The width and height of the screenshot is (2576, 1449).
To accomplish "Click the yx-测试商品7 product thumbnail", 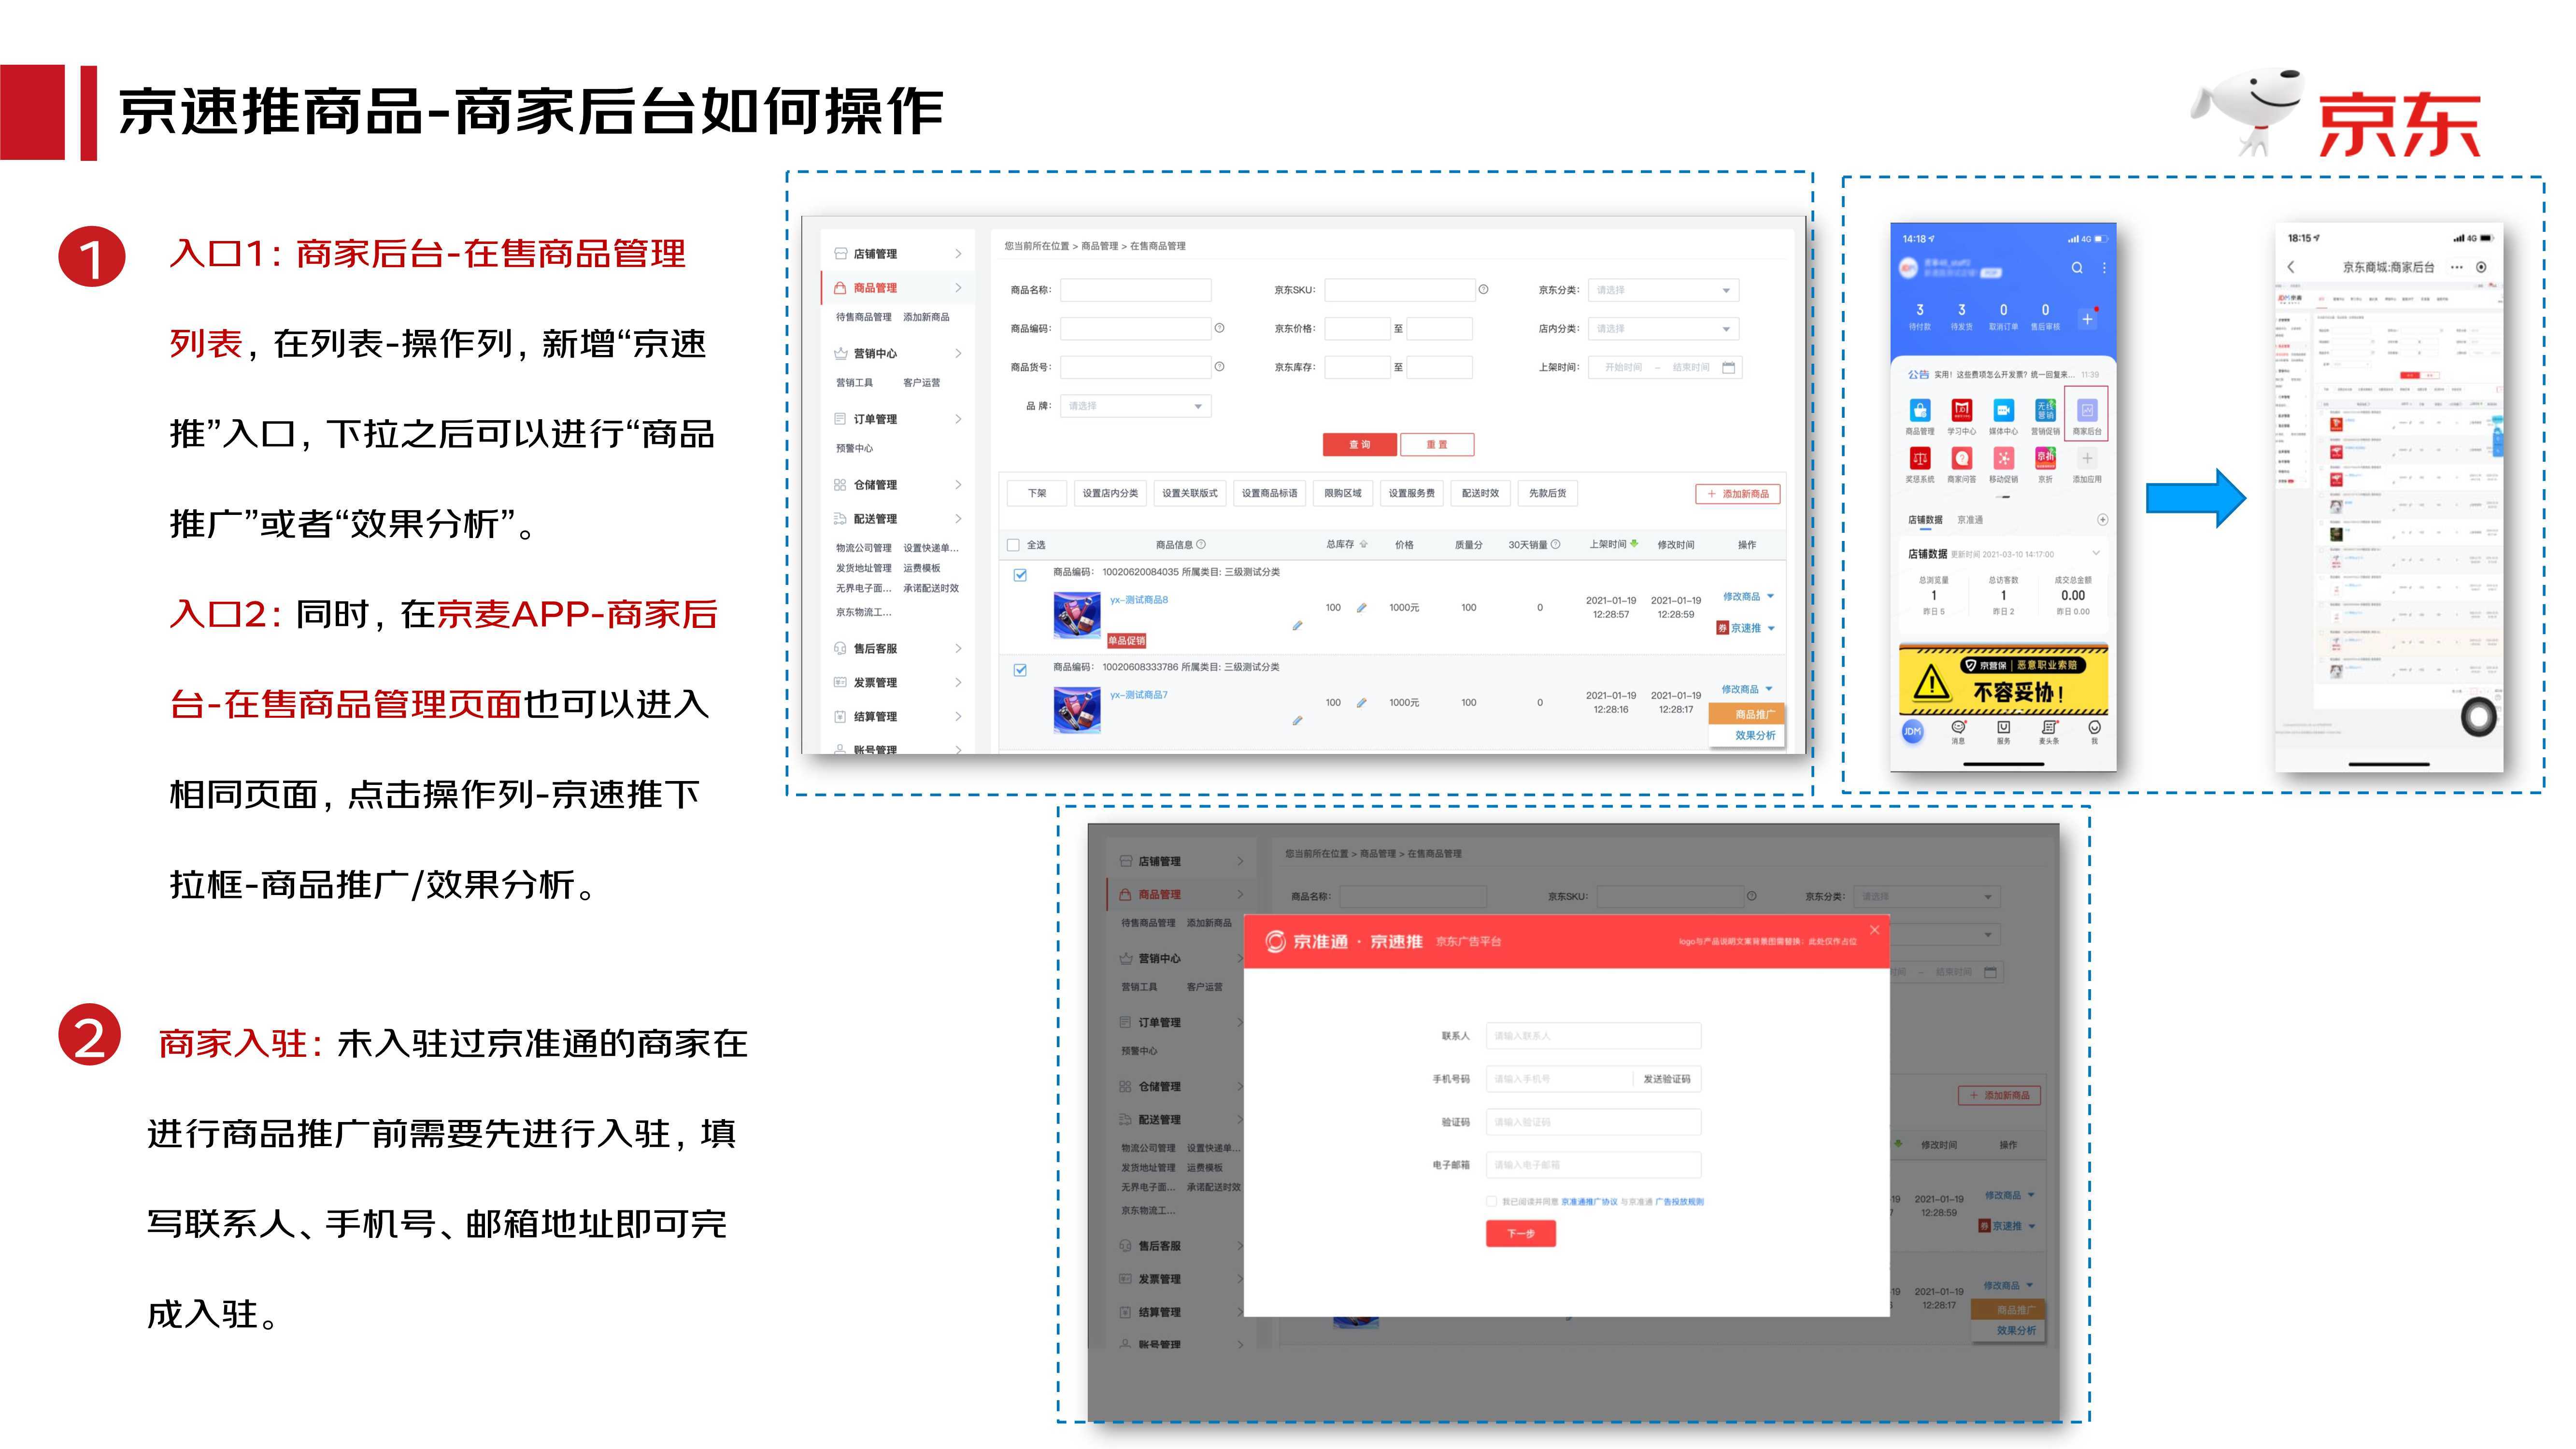I will tap(1077, 710).
